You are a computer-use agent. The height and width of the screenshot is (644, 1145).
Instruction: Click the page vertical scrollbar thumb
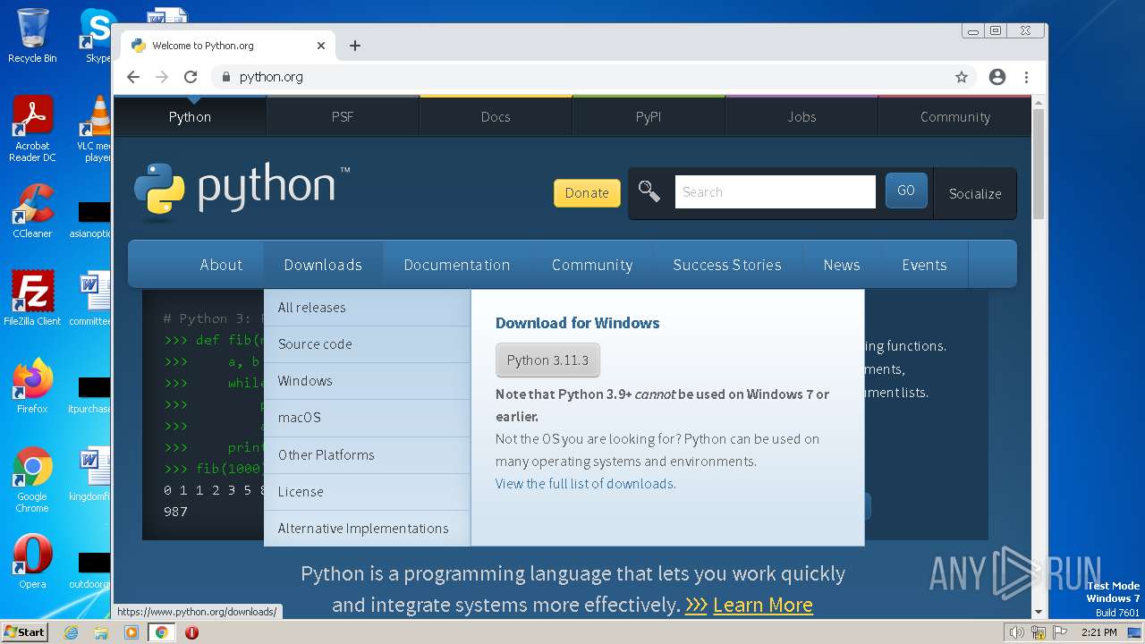pos(1039,164)
